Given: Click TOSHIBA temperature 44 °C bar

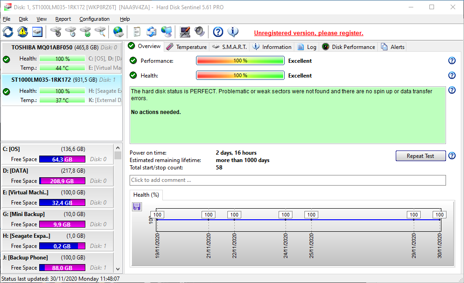Looking at the screenshot, I should [x=62, y=68].
